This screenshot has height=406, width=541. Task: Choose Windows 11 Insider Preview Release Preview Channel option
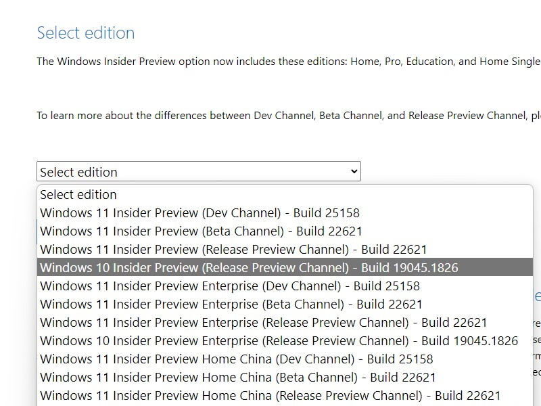[x=233, y=249]
